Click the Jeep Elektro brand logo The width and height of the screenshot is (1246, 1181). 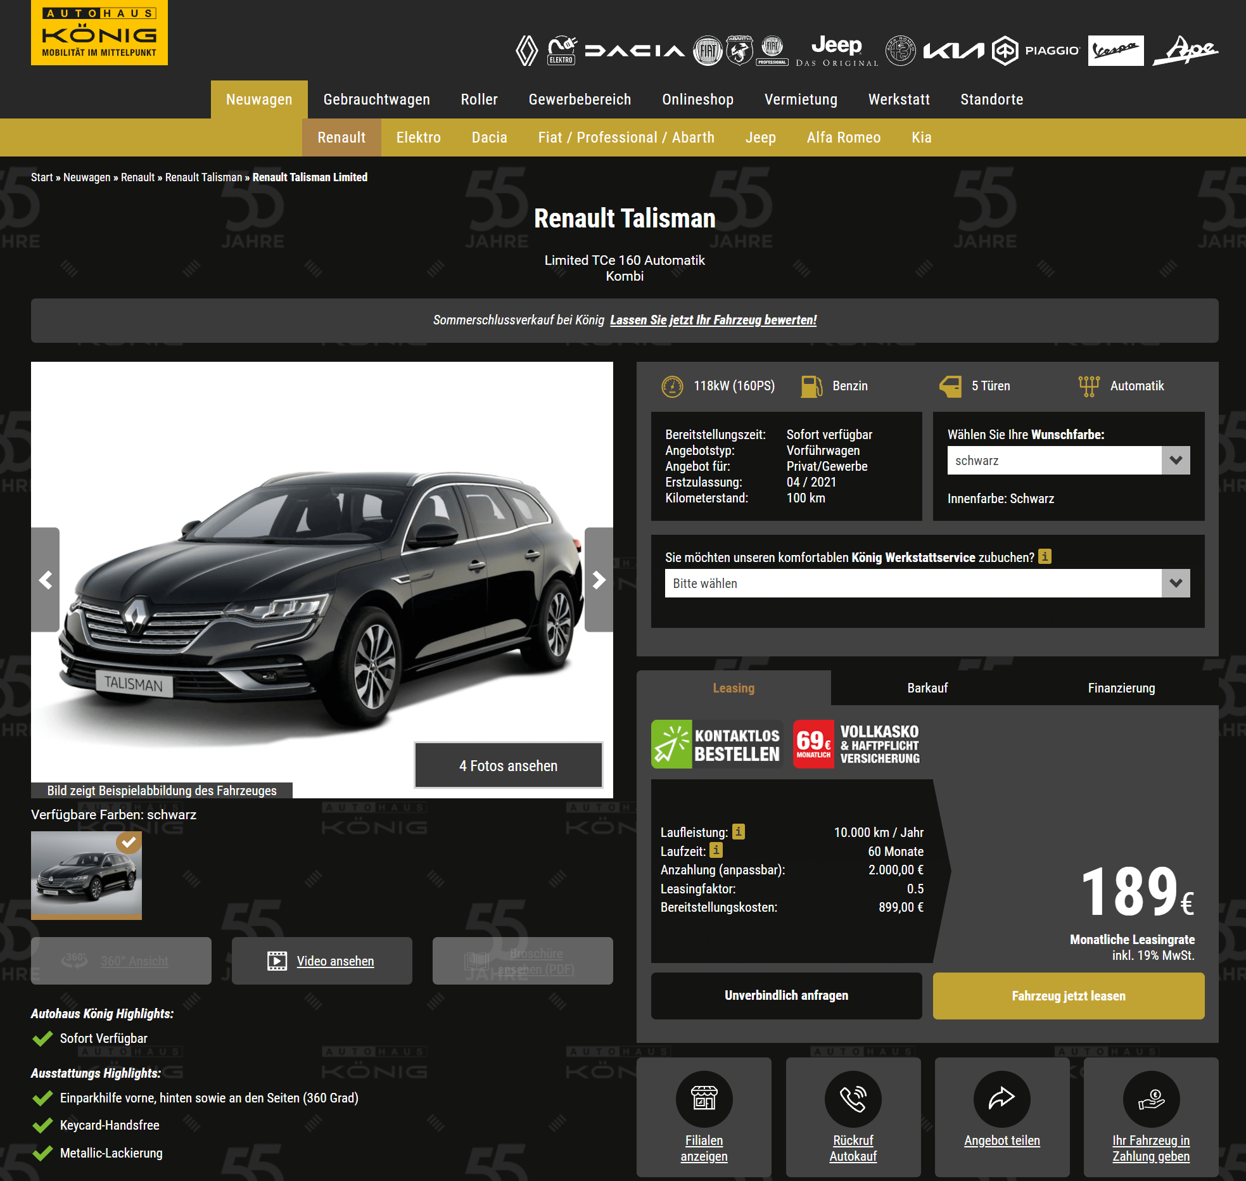(x=562, y=51)
